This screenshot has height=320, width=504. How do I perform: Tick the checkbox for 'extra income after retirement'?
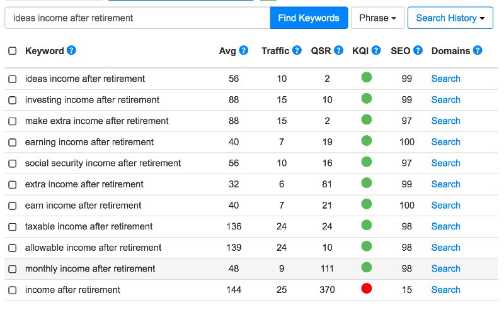12,185
